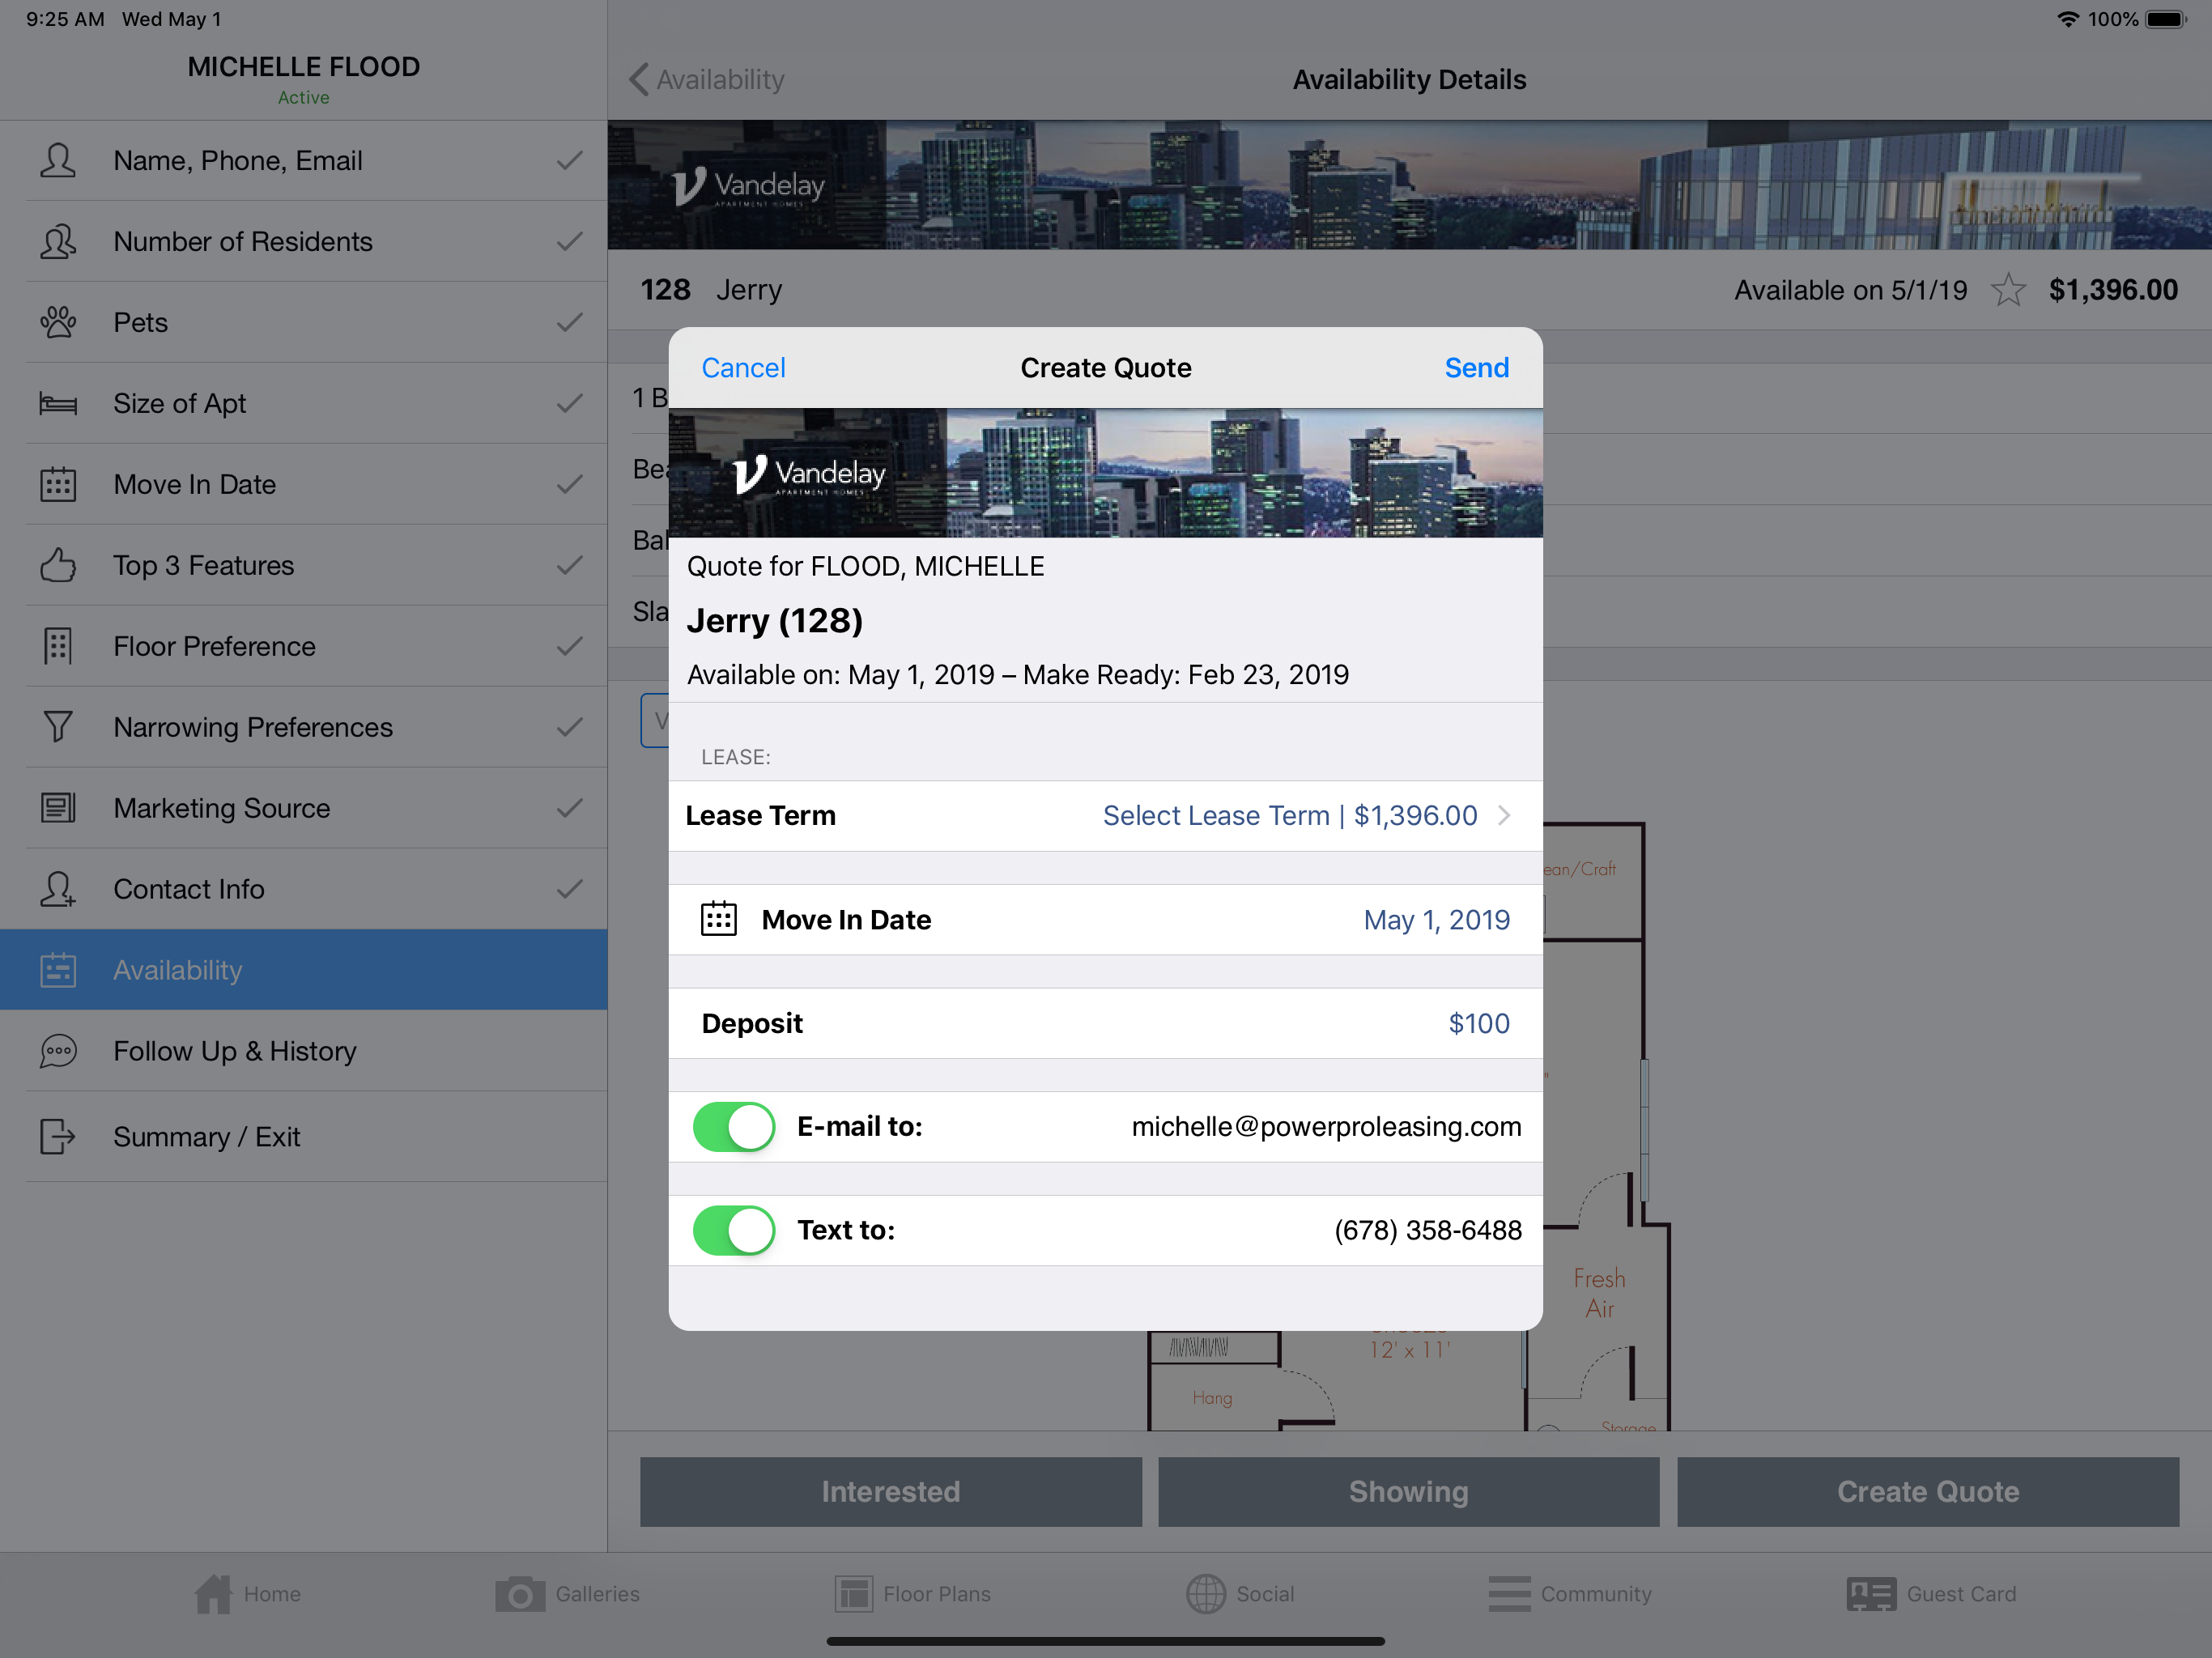Open Narrowing Preferences in sidebar

tap(304, 727)
